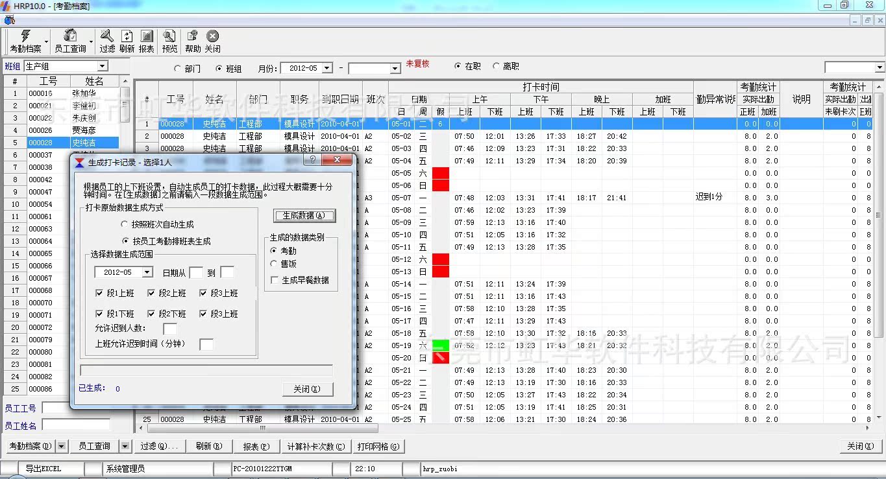This screenshot has width=886, height=479.
Task: Click 生成数据(A) button
Action: coord(304,216)
